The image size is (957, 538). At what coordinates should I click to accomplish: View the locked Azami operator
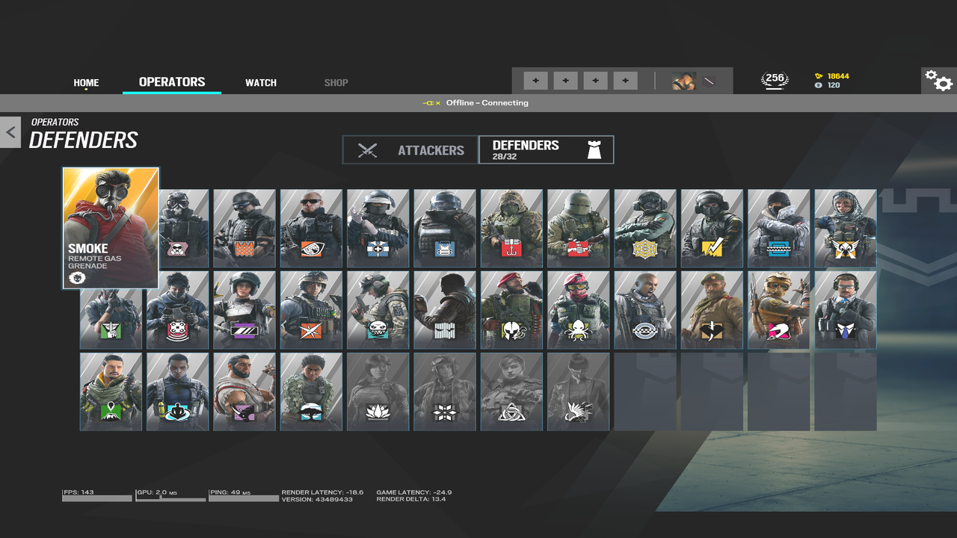pos(578,391)
